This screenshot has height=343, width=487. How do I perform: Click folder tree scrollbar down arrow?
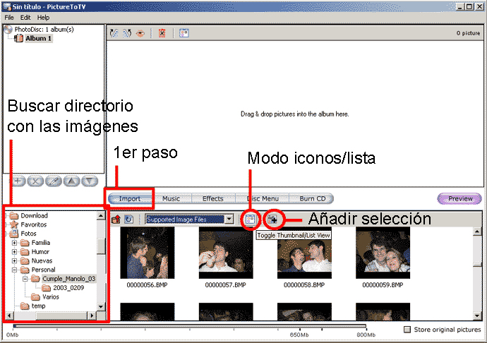[x=101, y=306]
